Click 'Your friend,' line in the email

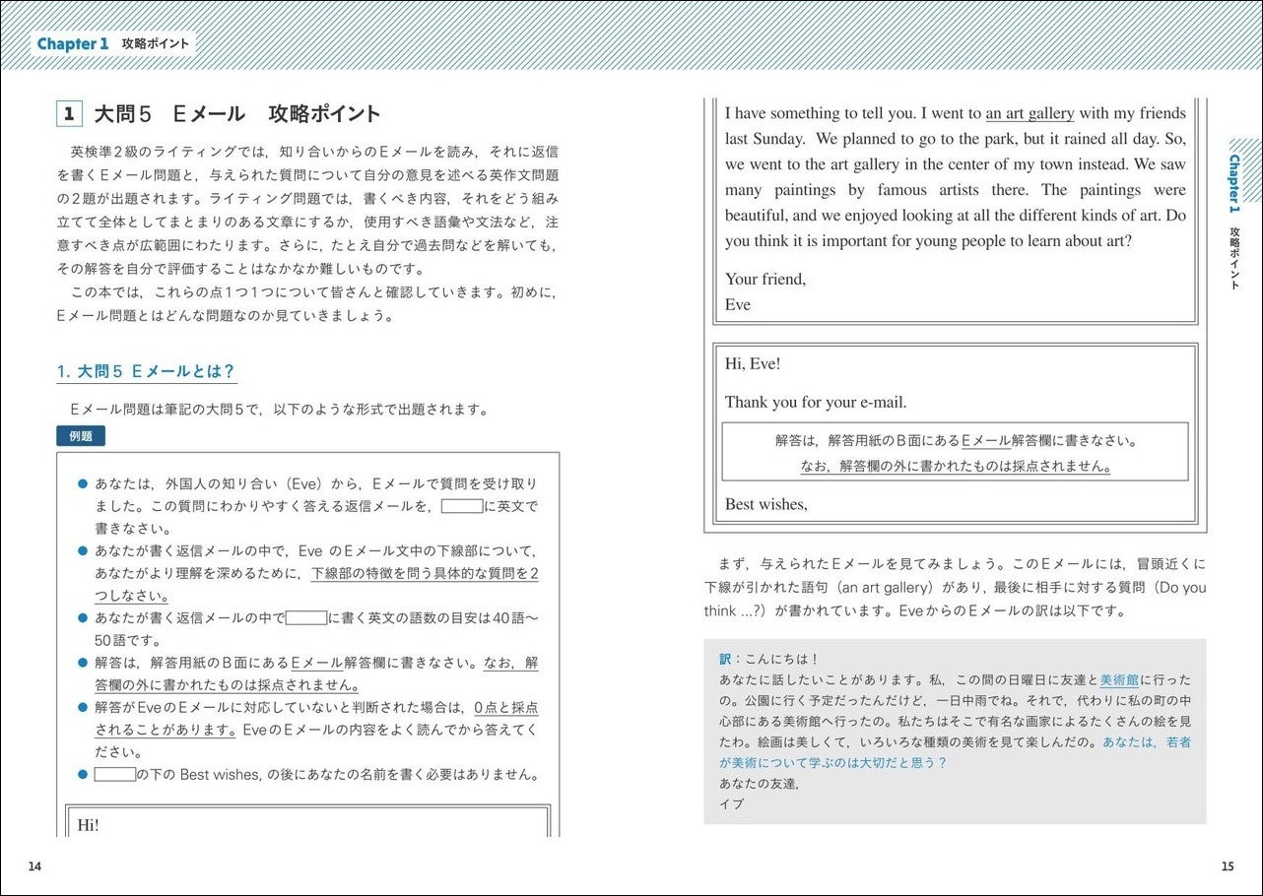[765, 279]
